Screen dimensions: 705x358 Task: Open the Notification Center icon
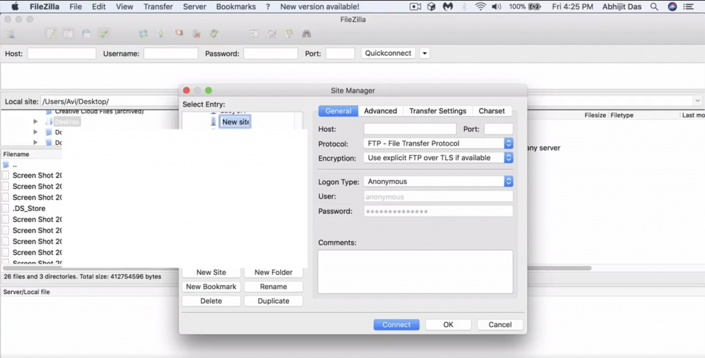[688, 7]
